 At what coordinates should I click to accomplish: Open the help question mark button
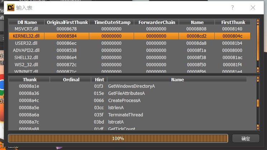(x=233, y=8)
